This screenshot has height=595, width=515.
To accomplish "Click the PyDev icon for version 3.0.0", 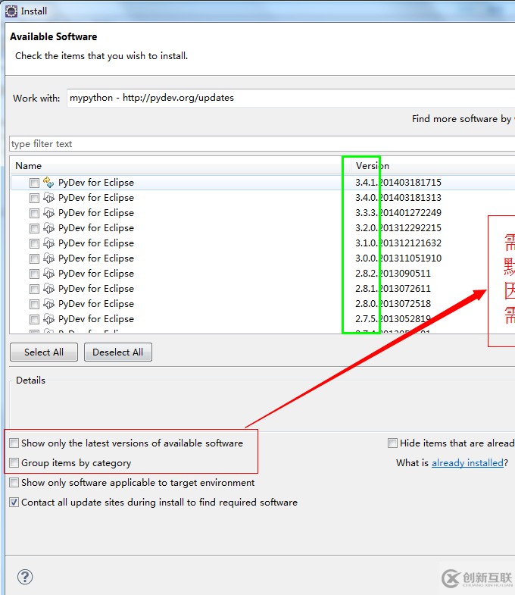I will coord(48,258).
